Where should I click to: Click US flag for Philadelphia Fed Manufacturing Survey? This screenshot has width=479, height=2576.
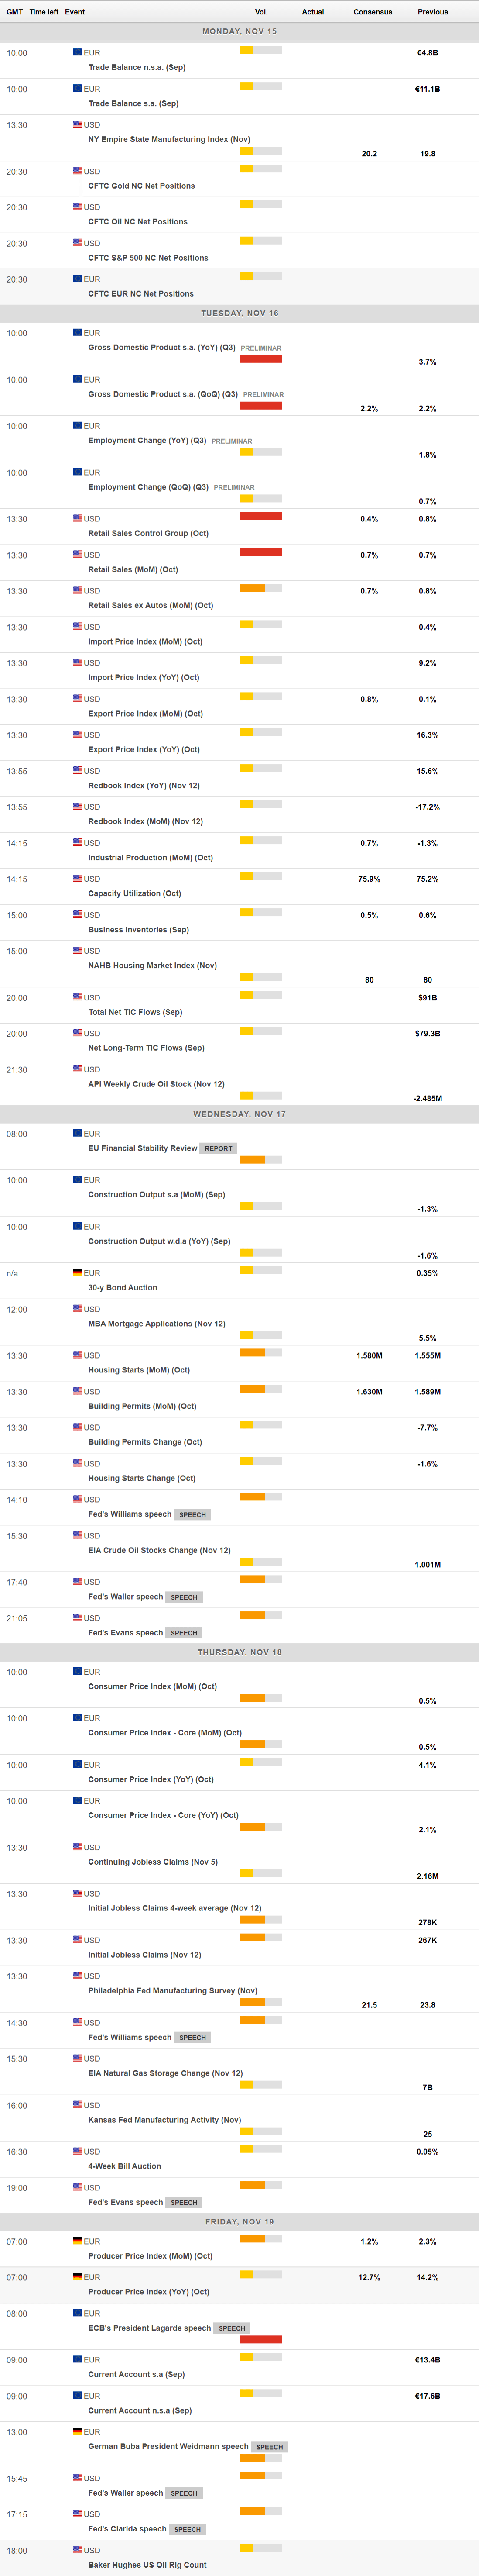78,1976
